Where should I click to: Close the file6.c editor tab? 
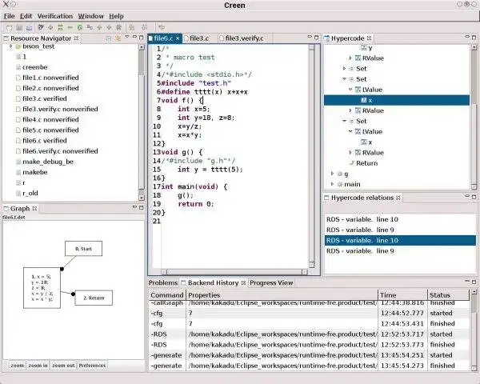pyautogui.click(x=177, y=38)
